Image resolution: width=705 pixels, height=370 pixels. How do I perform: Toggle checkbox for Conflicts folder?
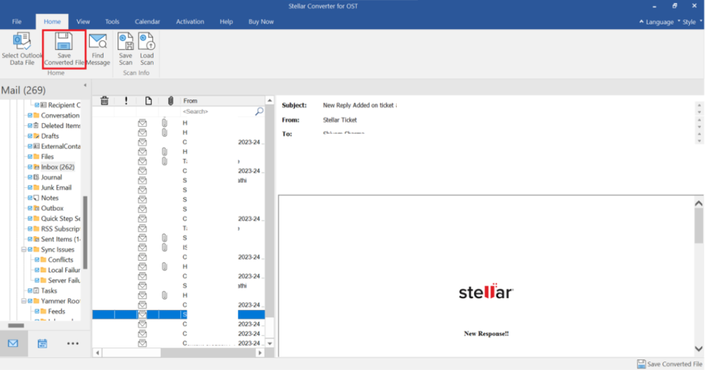click(x=38, y=260)
